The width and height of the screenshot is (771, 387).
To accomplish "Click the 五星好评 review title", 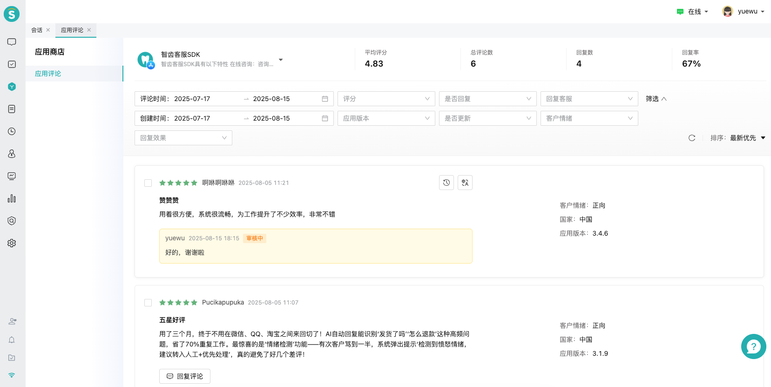I will coord(172,320).
